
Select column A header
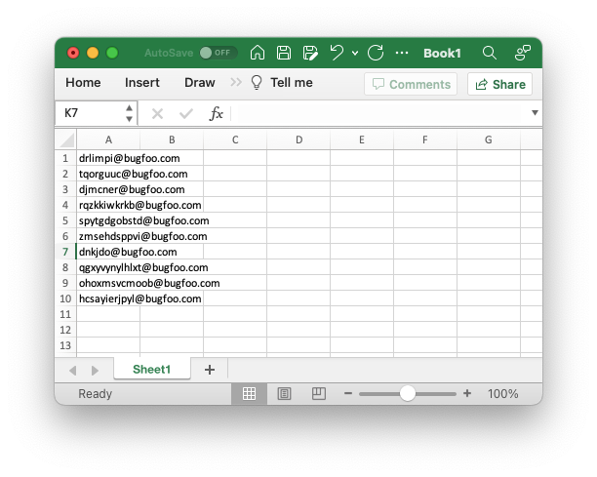pyautogui.click(x=108, y=139)
